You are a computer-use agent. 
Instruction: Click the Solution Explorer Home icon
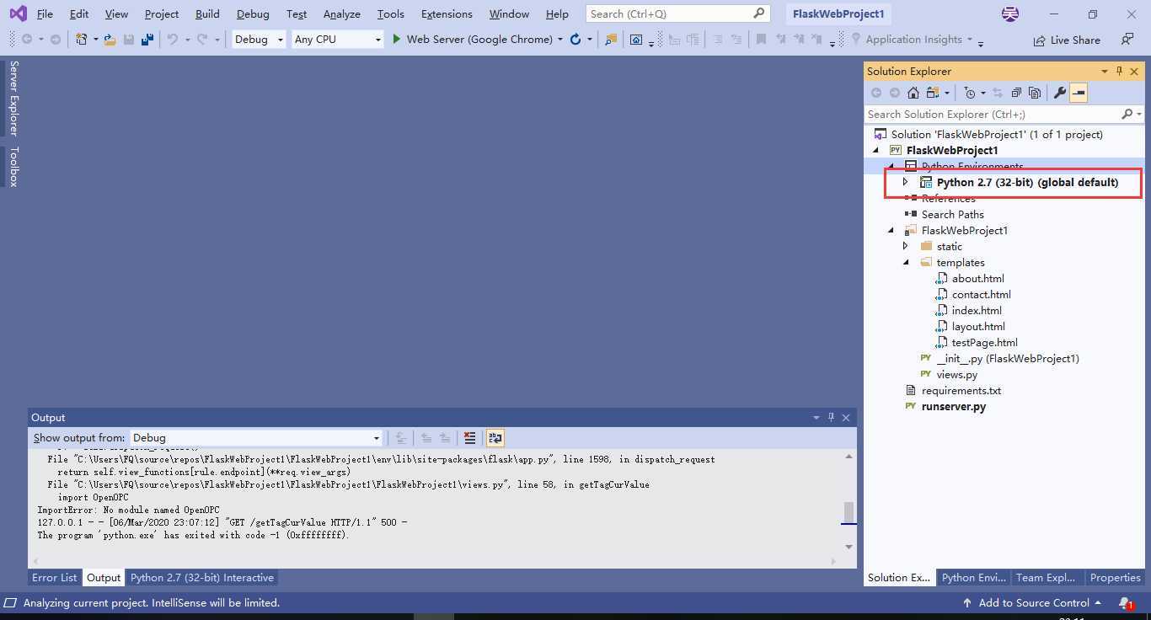(913, 93)
